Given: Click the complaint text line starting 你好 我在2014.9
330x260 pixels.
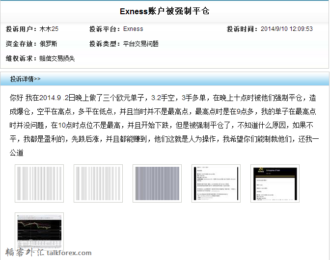Looking at the screenshot, I should pyautogui.click(x=163, y=98).
